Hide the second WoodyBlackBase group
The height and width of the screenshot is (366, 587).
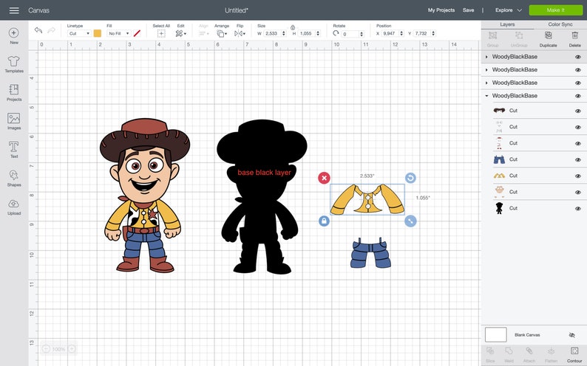577,70
